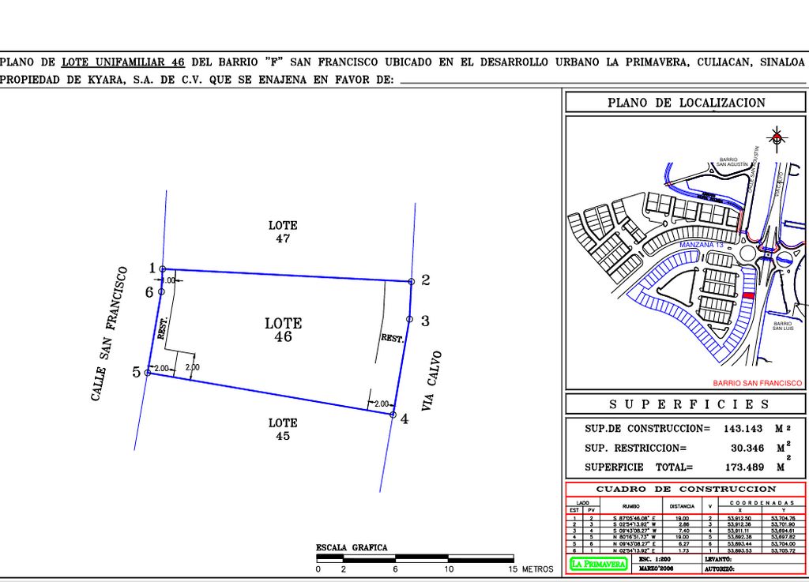
Task: Click the CUADRO DE CONSTRUCCION table header
Action: 686,490
